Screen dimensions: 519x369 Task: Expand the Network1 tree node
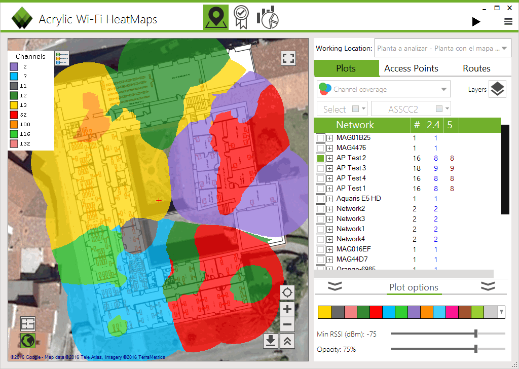329,229
